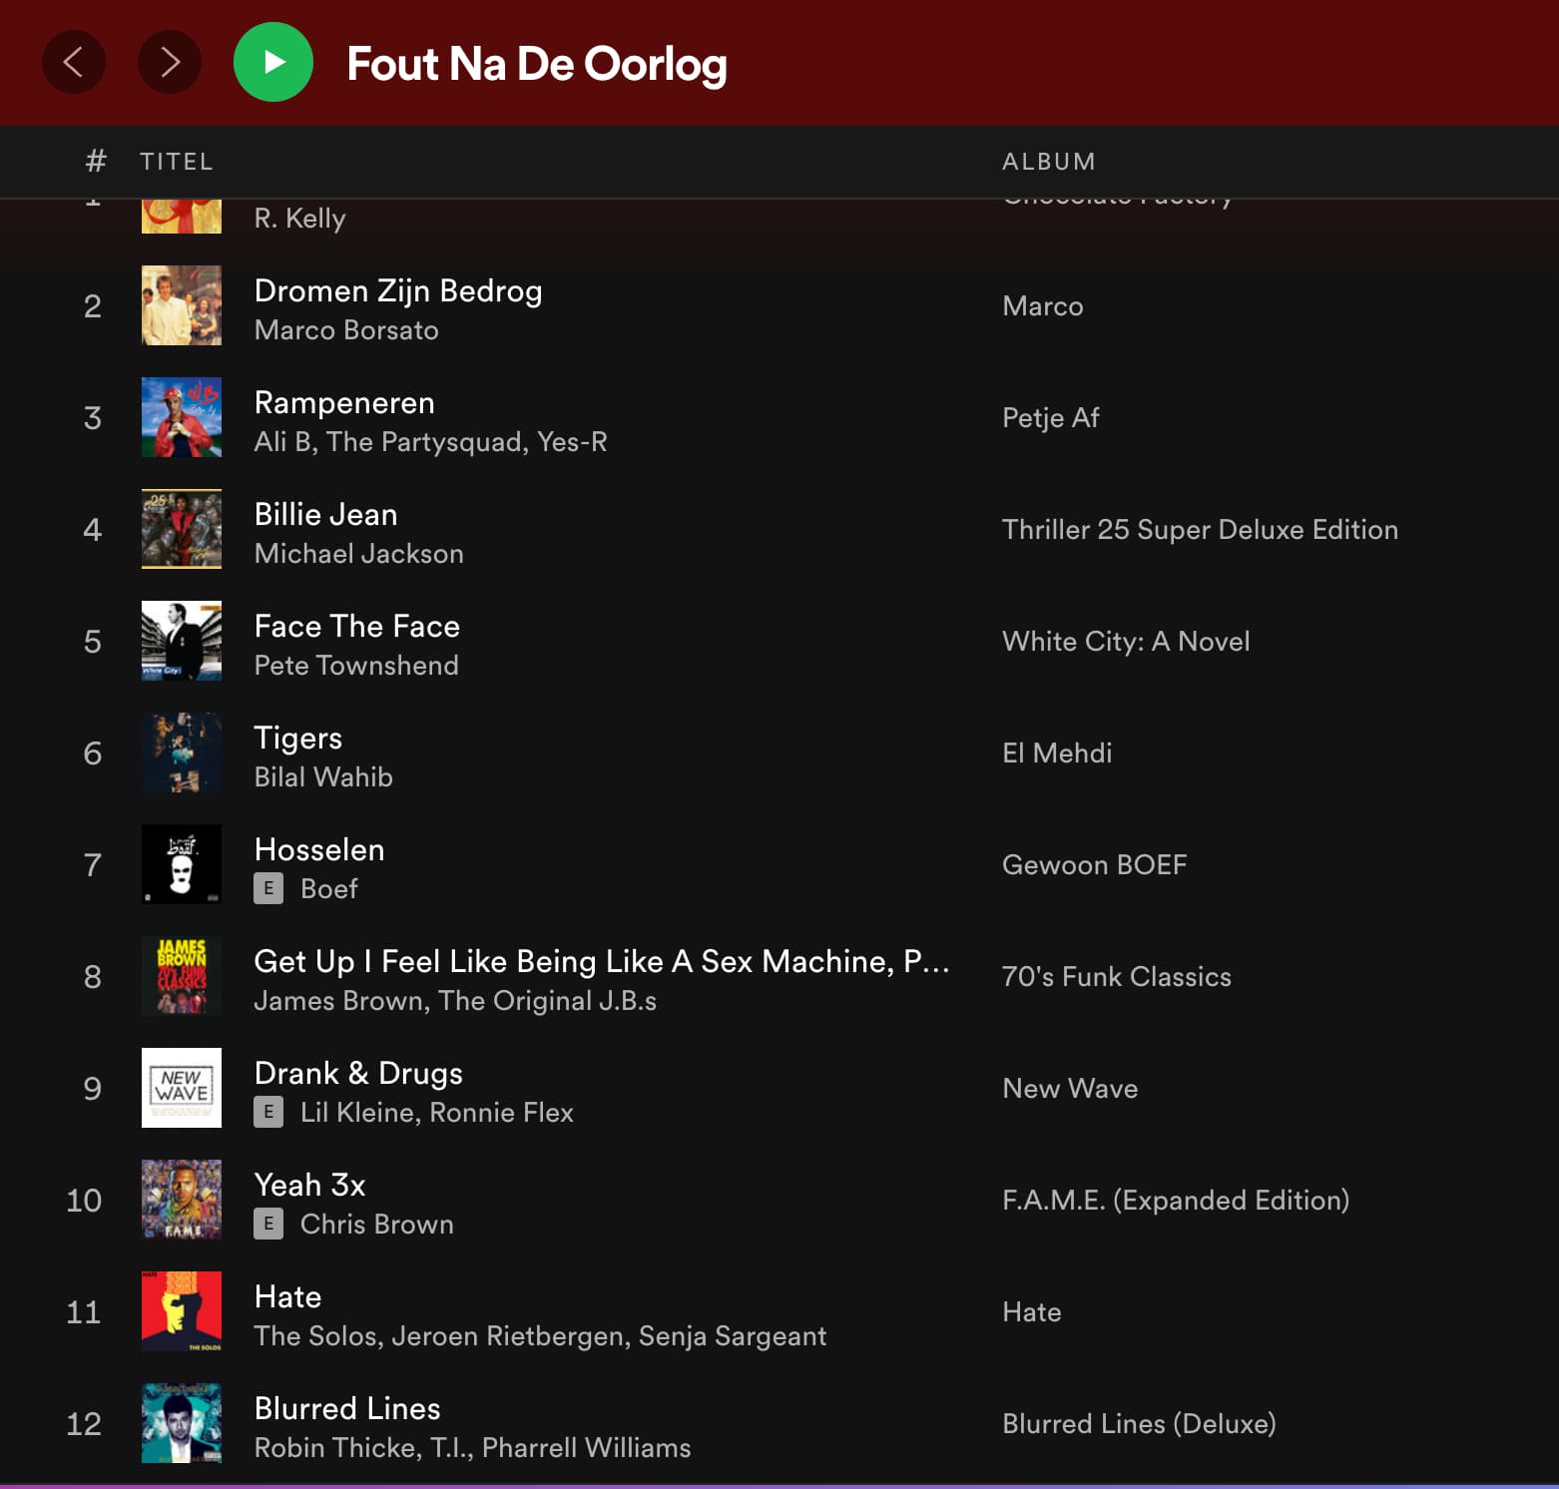Open artist The Original J.B.s
1559x1489 pixels.
pyautogui.click(x=548, y=1001)
